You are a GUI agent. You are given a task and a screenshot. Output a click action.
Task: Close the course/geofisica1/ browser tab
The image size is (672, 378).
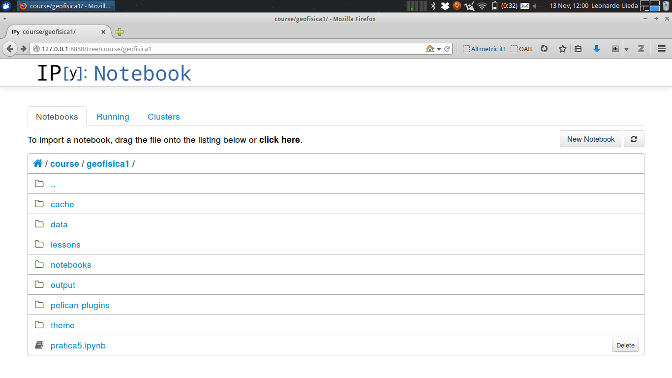coord(103,32)
